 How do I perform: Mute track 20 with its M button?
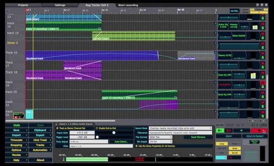tap(263, 93)
